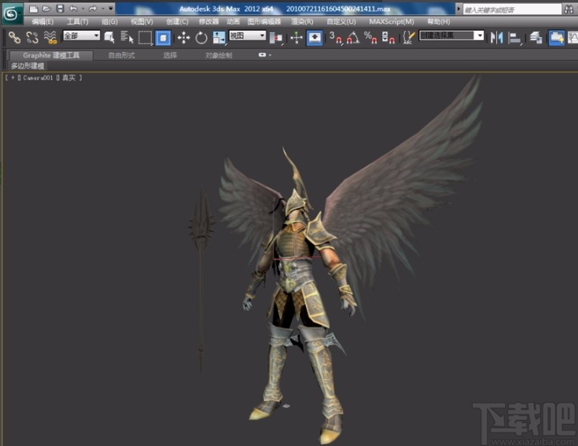Open the Redo history dropdown arrow
This screenshot has height=446, width=578.
click(x=102, y=9)
